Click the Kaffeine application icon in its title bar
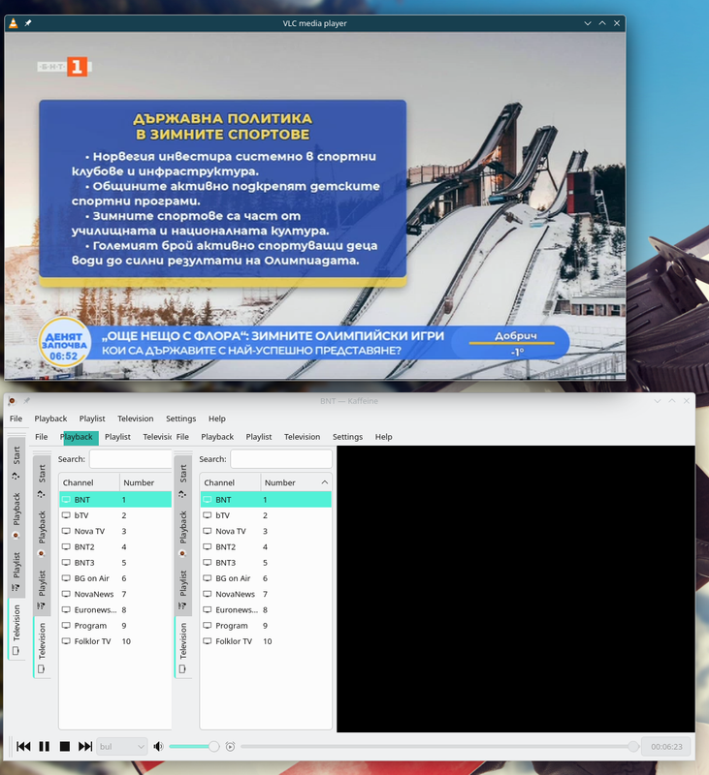Image resolution: width=709 pixels, height=775 pixels. click(12, 401)
